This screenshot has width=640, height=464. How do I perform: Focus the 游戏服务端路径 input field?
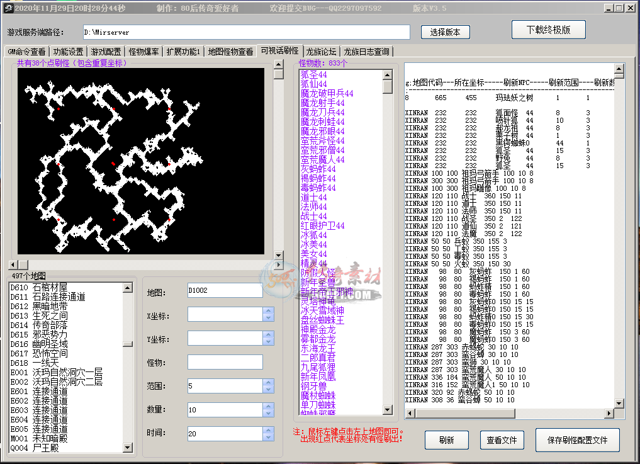[247, 32]
